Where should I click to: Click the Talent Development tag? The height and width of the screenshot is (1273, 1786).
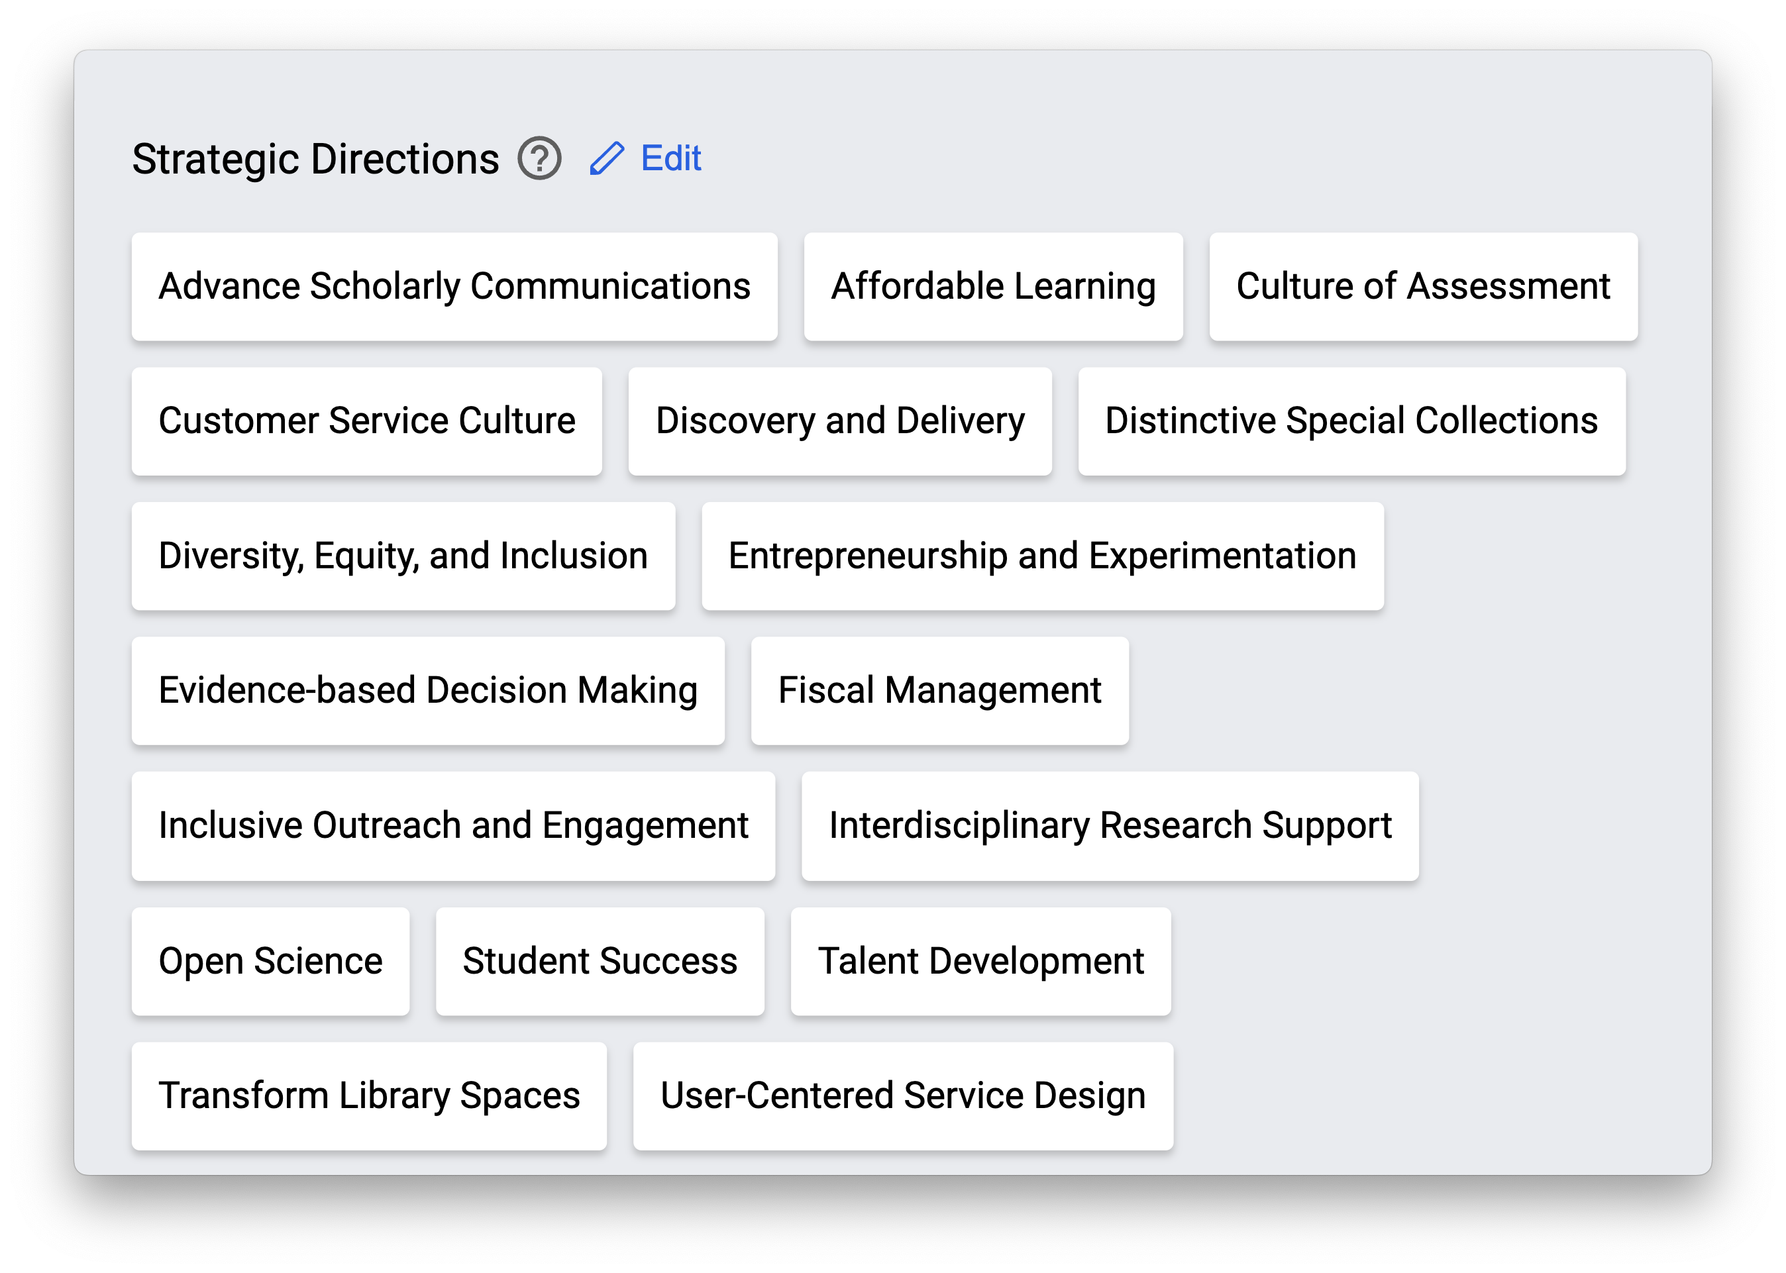click(x=980, y=961)
